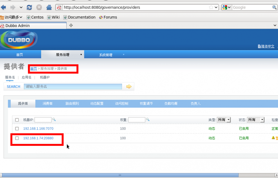Screen dimensions: 278x178
Task: Reload the page with the refresh icon
Action: 29,7
